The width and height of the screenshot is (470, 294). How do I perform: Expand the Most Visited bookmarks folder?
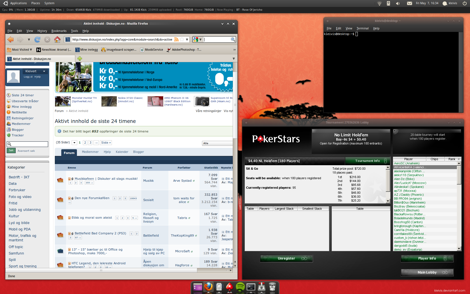click(20, 50)
